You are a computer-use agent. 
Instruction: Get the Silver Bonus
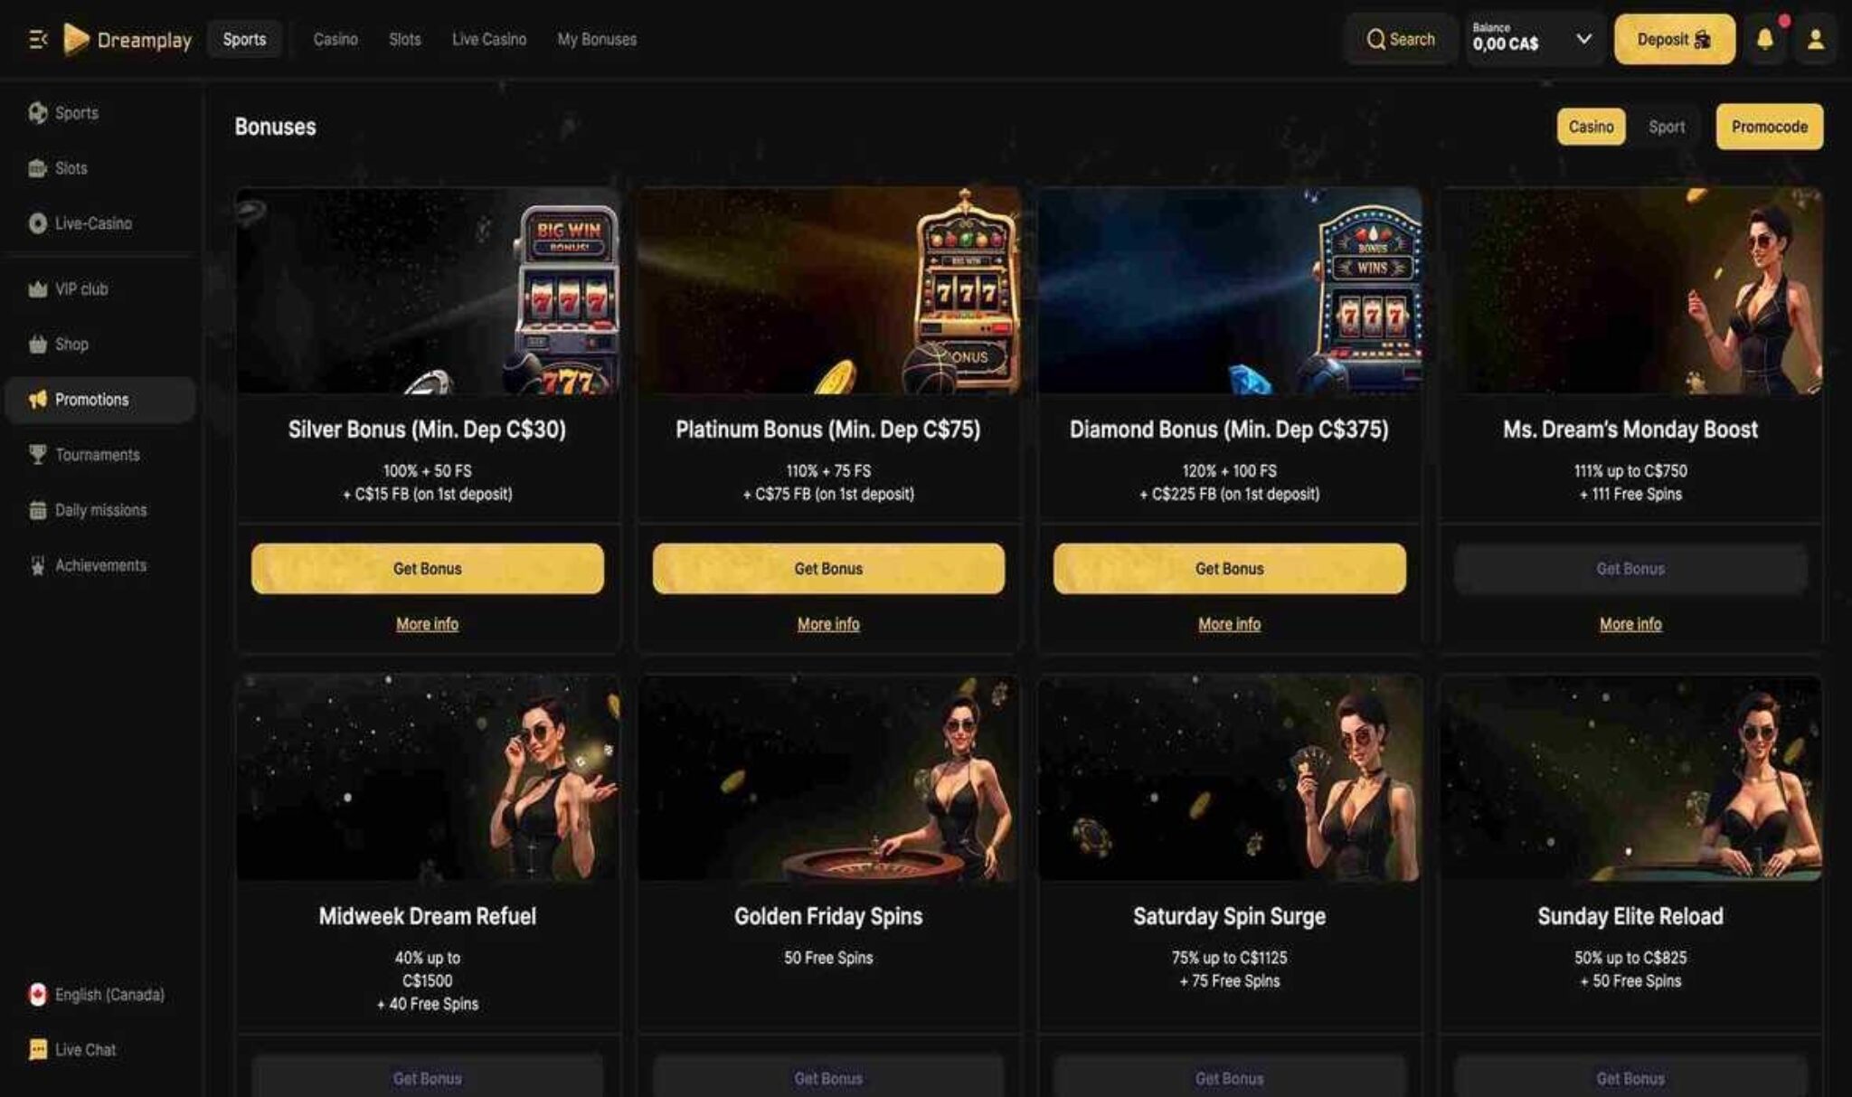[x=427, y=569]
